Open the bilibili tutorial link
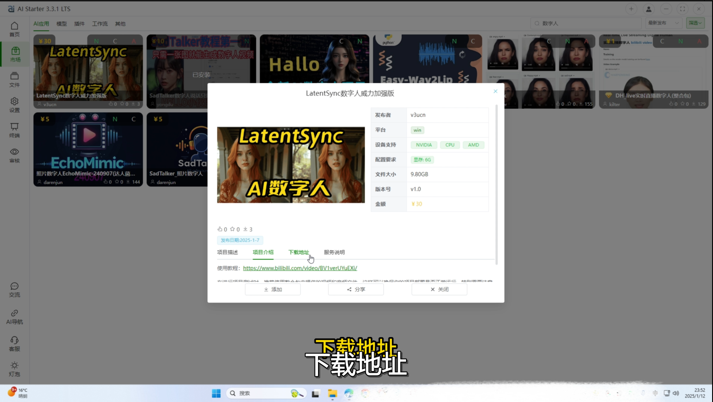The height and width of the screenshot is (402, 713). point(300,268)
